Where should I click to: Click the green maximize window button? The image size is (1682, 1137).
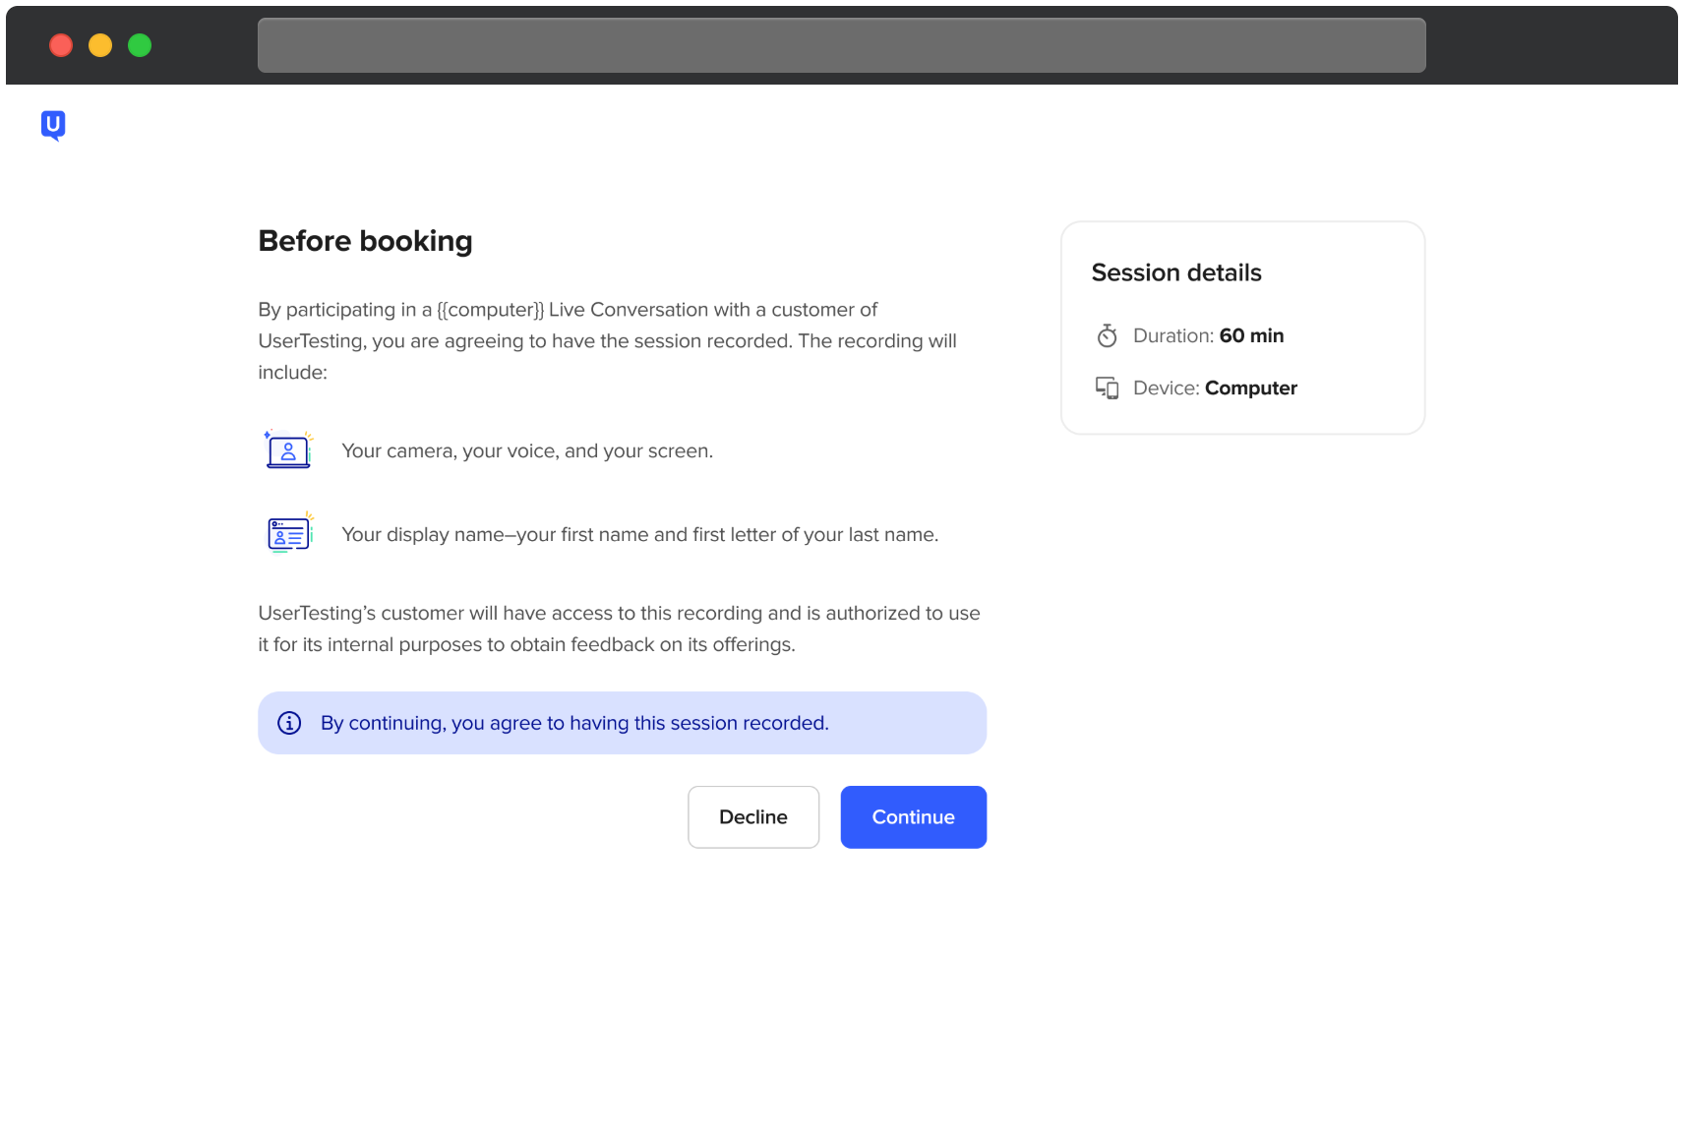[x=140, y=45]
